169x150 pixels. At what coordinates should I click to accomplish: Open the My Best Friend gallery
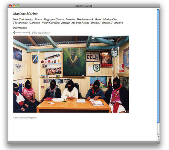(x=81, y=22)
